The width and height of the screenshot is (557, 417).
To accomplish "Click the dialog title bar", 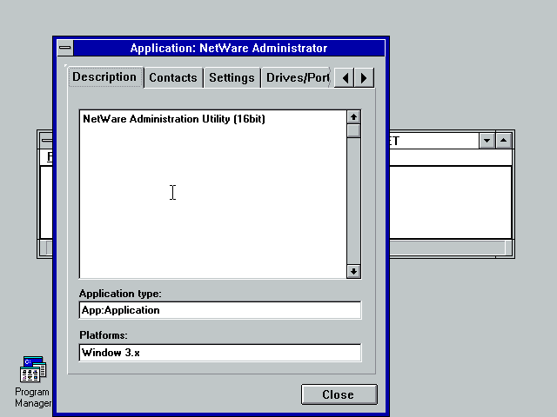I will [x=229, y=48].
